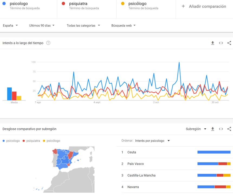Open embed code for interest over time chart
The width and height of the screenshot is (233, 195).
[x=221, y=43]
